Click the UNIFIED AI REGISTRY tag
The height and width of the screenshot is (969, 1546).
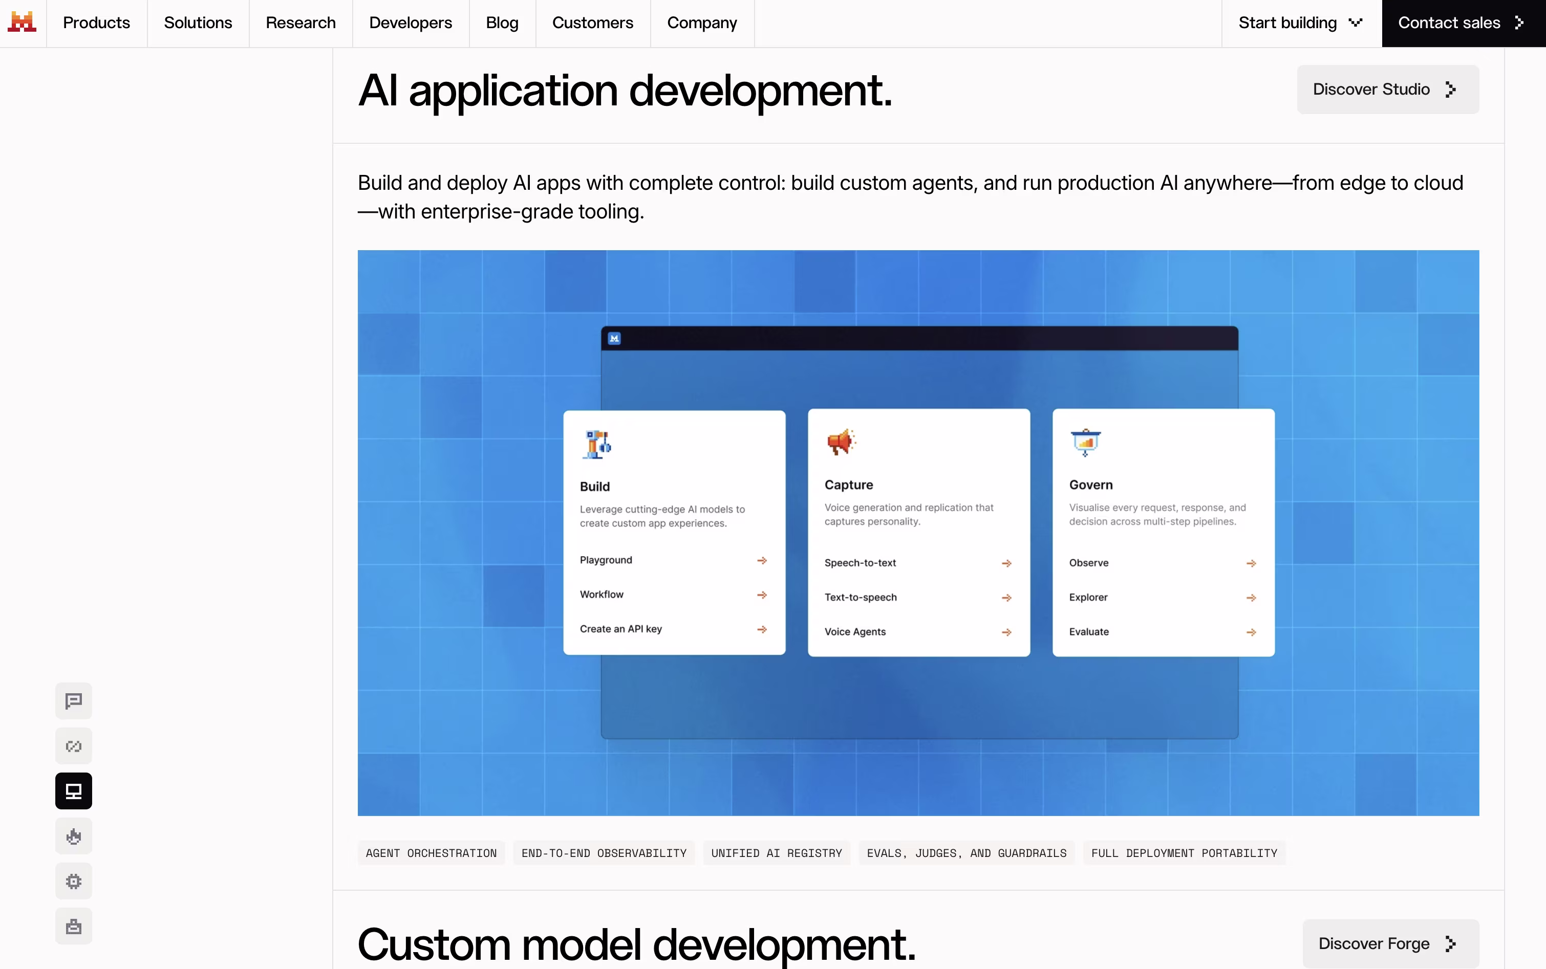[777, 853]
